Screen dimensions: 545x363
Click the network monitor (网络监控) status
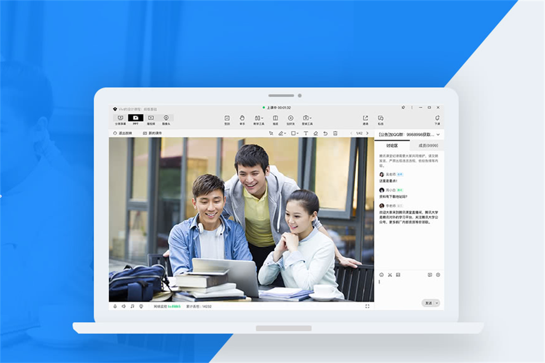point(167,306)
